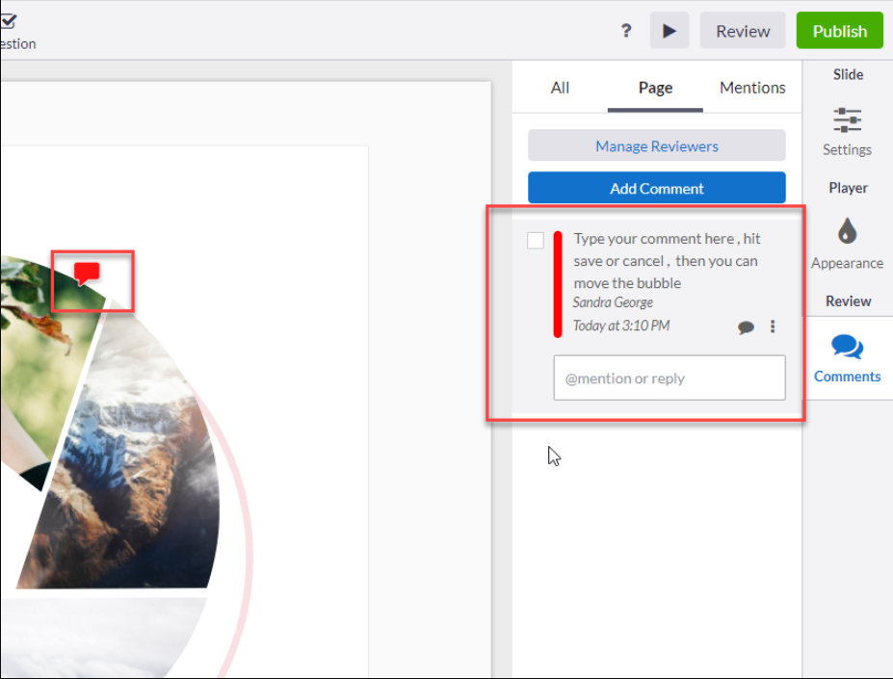Viewport: 893px width, 679px height.
Task: Switch to the Mentions tab
Action: tap(752, 88)
